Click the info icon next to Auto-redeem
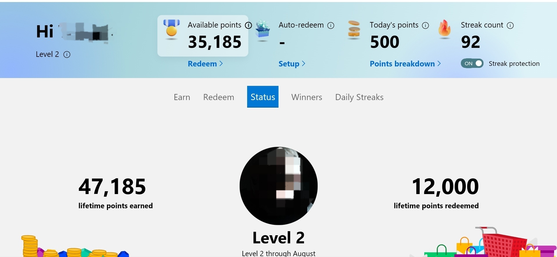This screenshot has width=557, height=257. pyautogui.click(x=331, y=26)
